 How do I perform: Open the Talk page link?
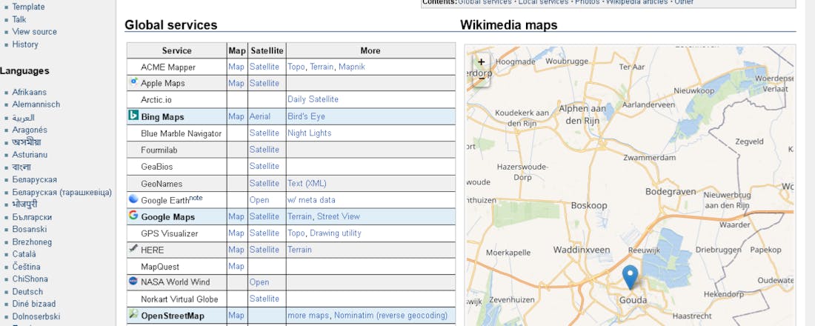pos(19,19)
